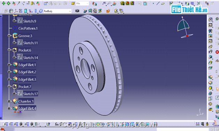Expand the EdgeFillet.2 node
219x131 pixels.
click(9, 72)
